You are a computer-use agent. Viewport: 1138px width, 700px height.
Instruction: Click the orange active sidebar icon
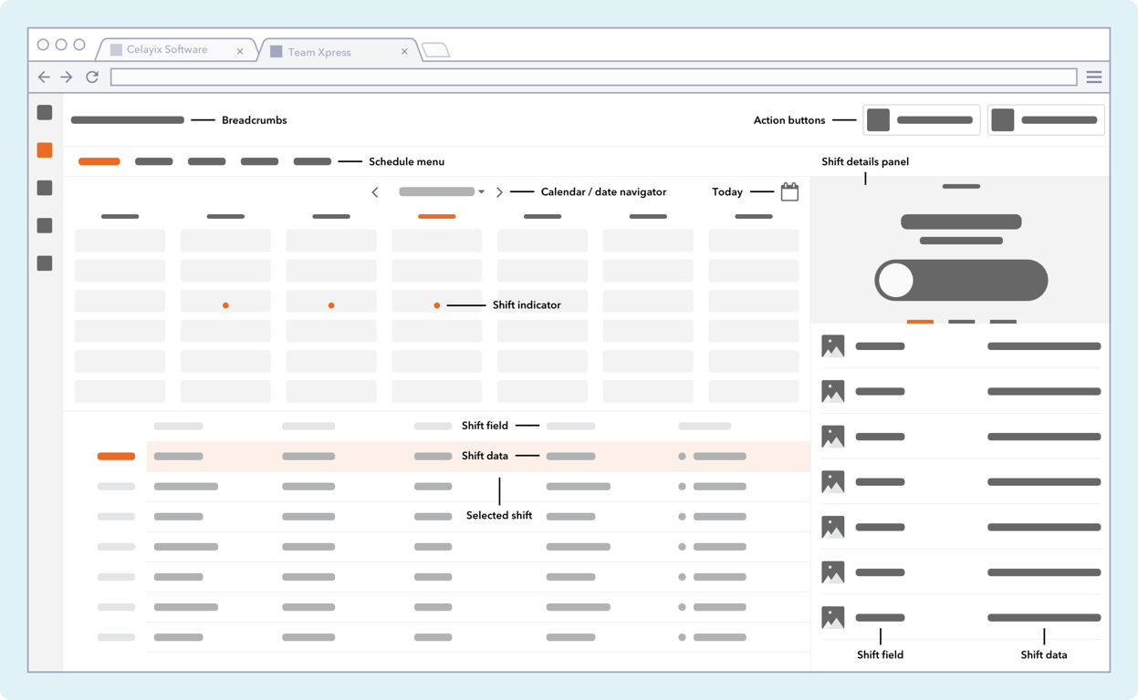[45, 150]
